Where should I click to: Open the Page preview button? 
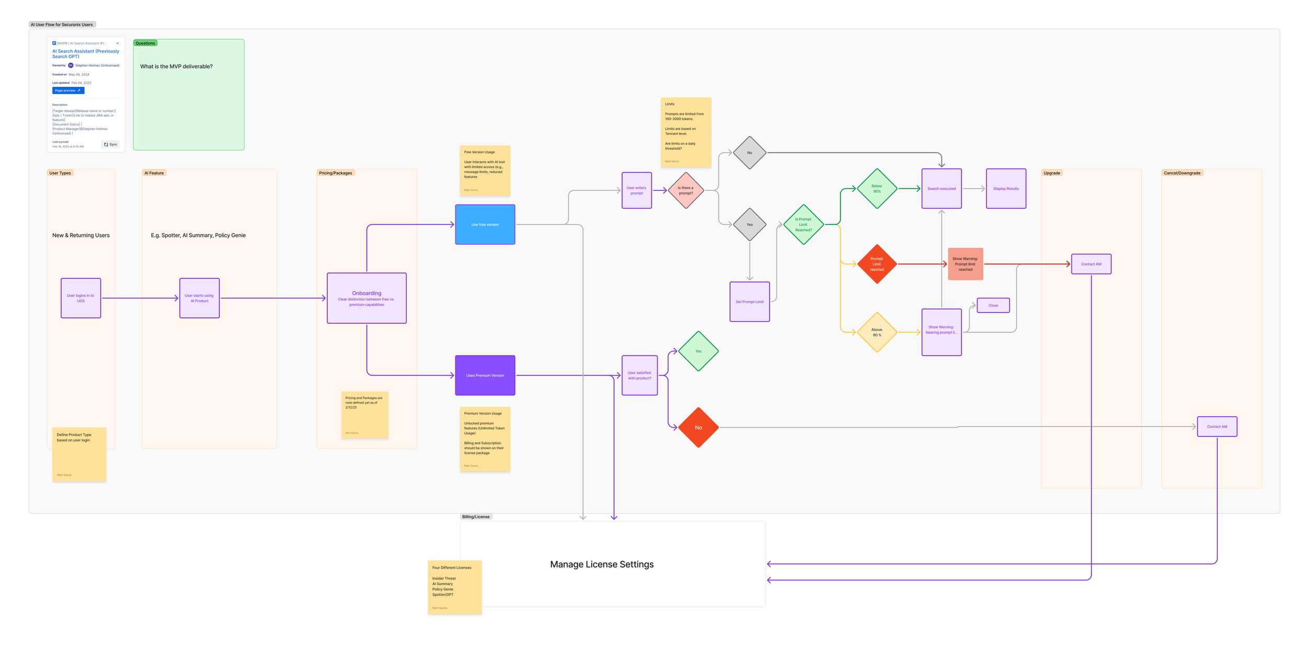pos(68,90)
